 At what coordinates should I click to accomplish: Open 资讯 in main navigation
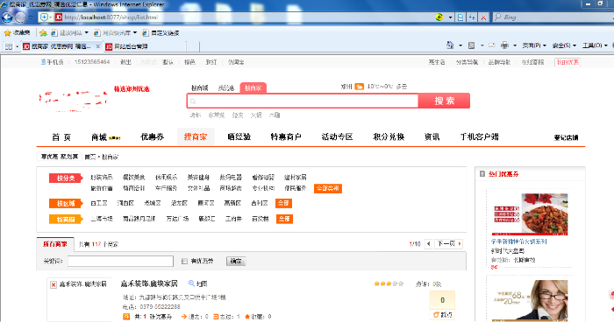tap(432, 136)
